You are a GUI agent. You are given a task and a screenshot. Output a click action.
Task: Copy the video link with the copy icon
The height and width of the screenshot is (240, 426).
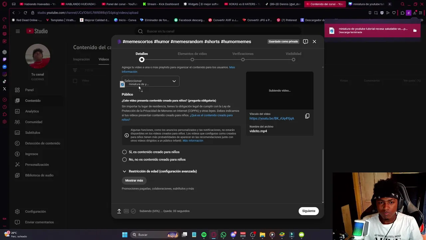click(x=307, y=116)
